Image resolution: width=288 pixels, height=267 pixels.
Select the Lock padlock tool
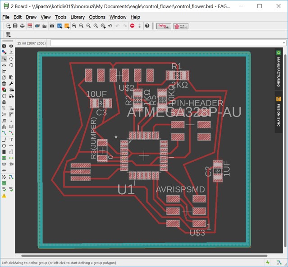coord(4,102)
